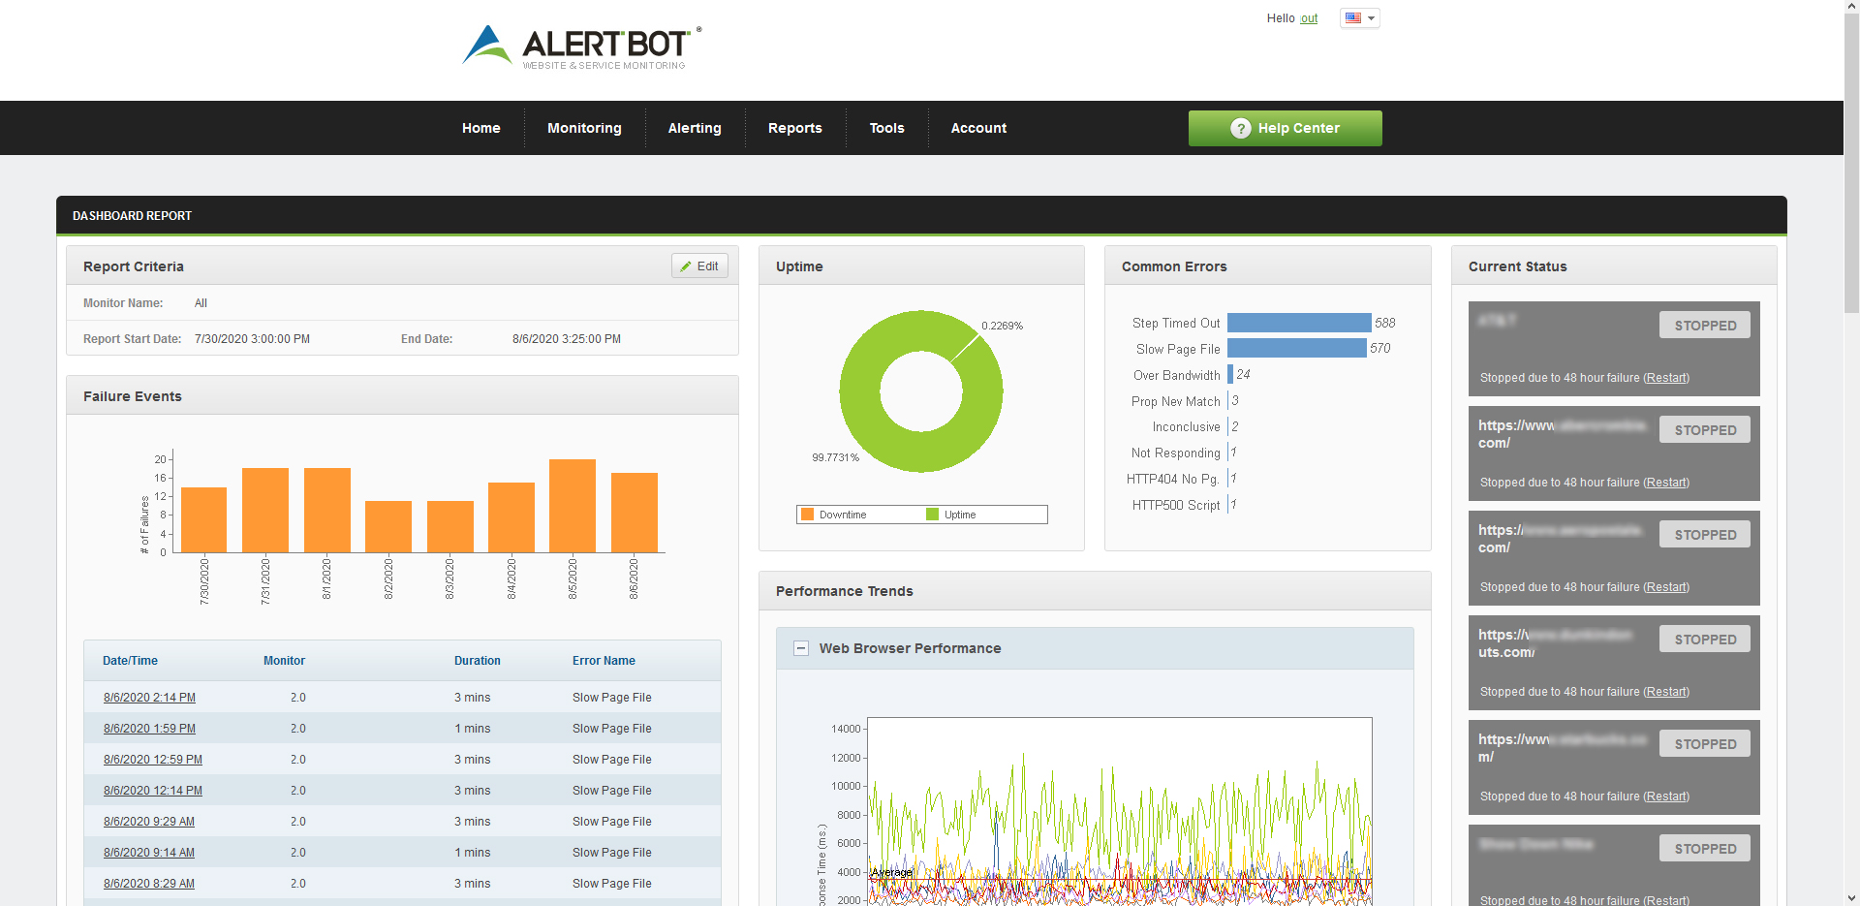
Task: Click the Uptime green legend swatch
Action: [932, 515]
